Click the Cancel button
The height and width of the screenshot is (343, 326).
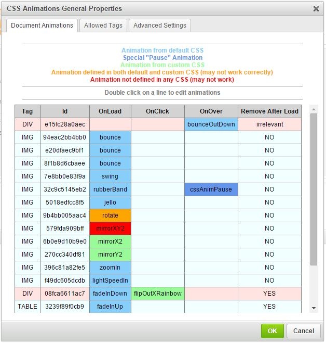[303, 331]
